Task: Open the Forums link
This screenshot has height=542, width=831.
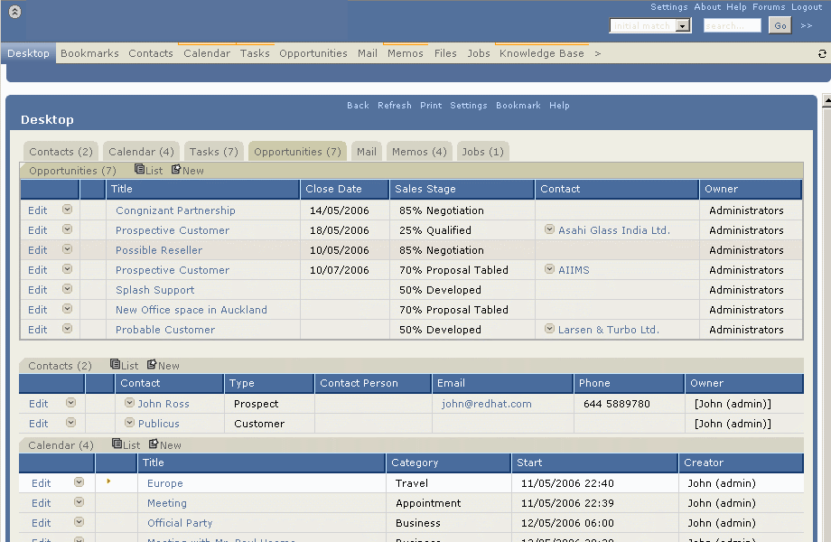Action: (x=769, y=7)
